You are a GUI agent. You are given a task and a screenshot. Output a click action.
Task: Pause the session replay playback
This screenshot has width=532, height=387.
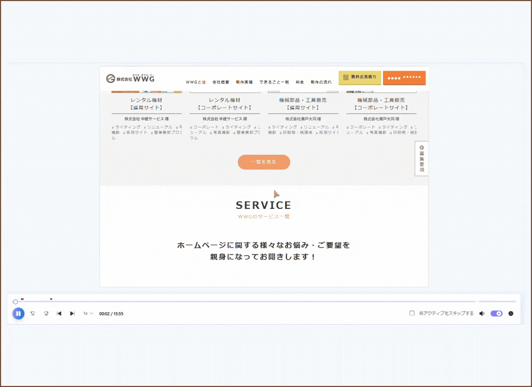coord(18,313)
